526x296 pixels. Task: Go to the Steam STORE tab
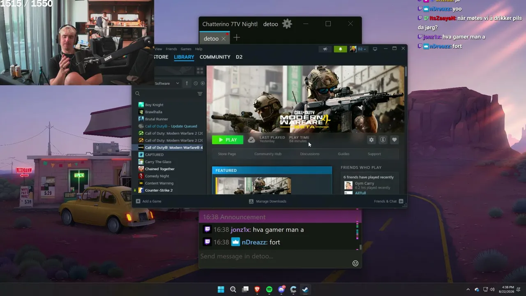161,57
